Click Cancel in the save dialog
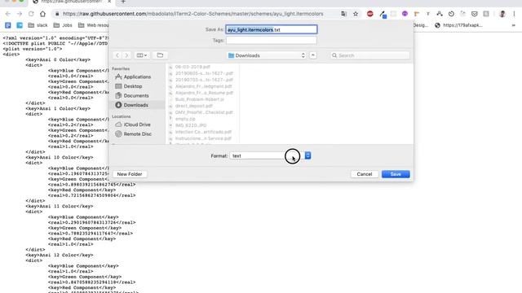This screenshot has height=293, width=522. pos(365,174)
